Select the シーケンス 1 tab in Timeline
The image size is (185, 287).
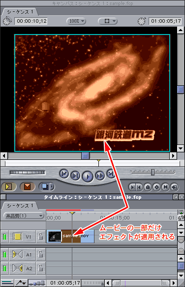tap(20, 206)
